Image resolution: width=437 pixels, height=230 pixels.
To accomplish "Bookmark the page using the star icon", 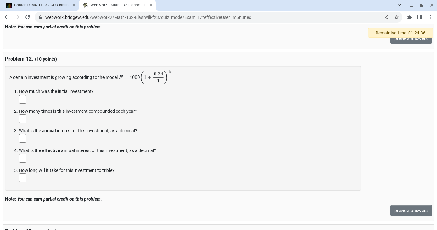I will click(397, 17).
